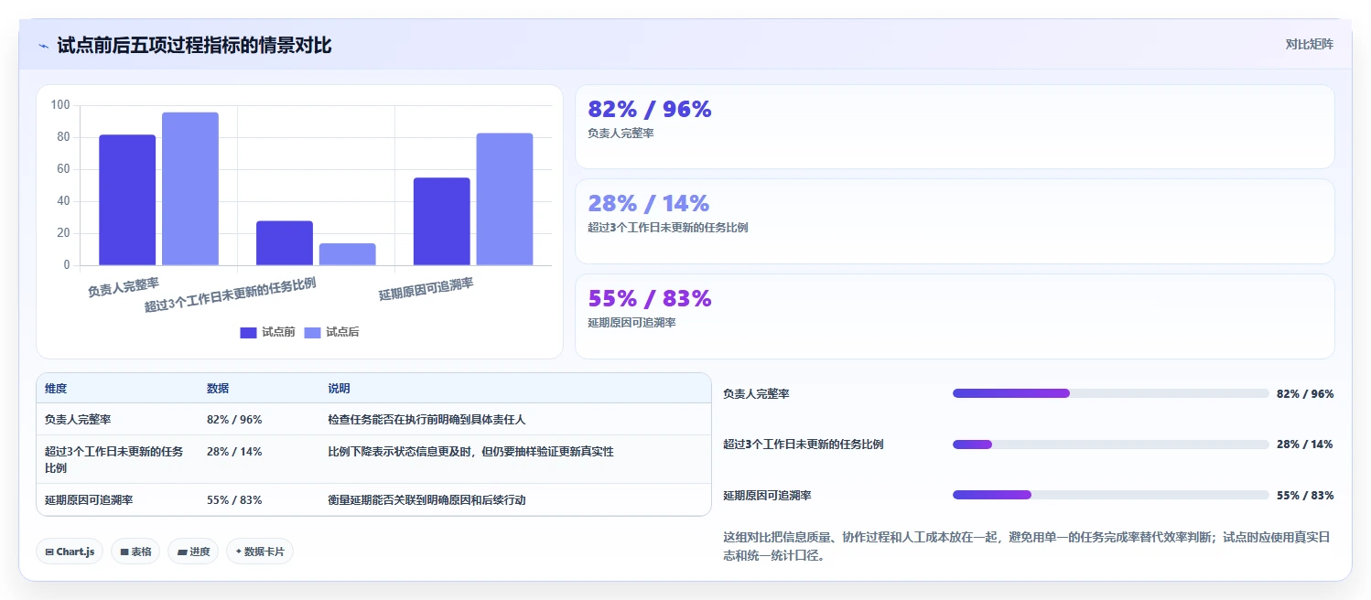Click the 试点前 dark legend color box
1371x600 pixels.
(248, 333)
